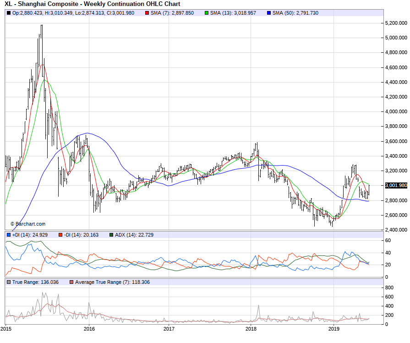The image size is (410, 343).
Task: Click the OHLC values text in header
Action: point(73,13)
